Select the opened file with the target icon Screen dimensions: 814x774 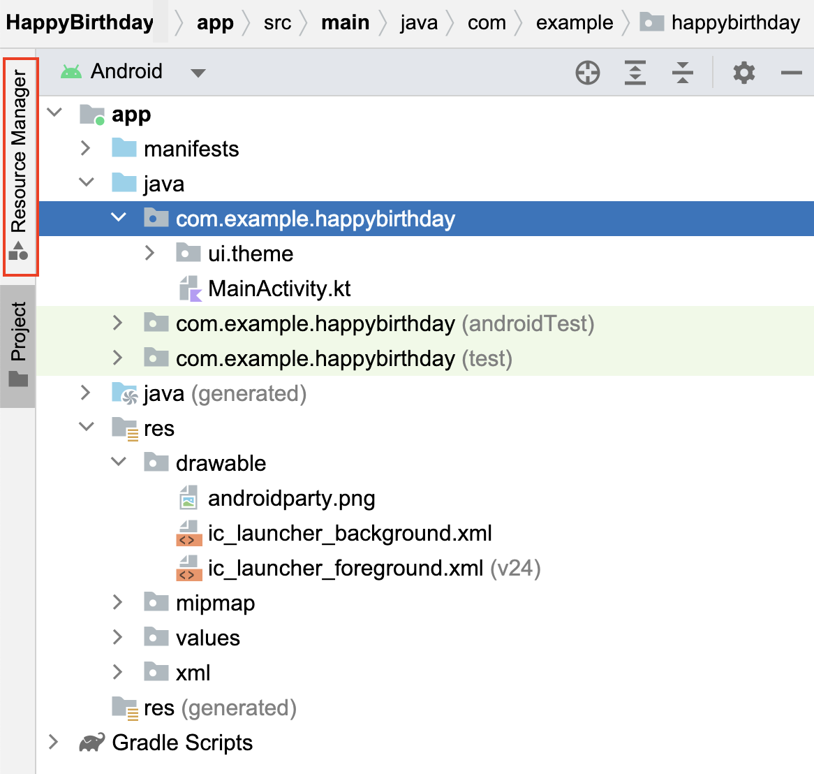587,72
